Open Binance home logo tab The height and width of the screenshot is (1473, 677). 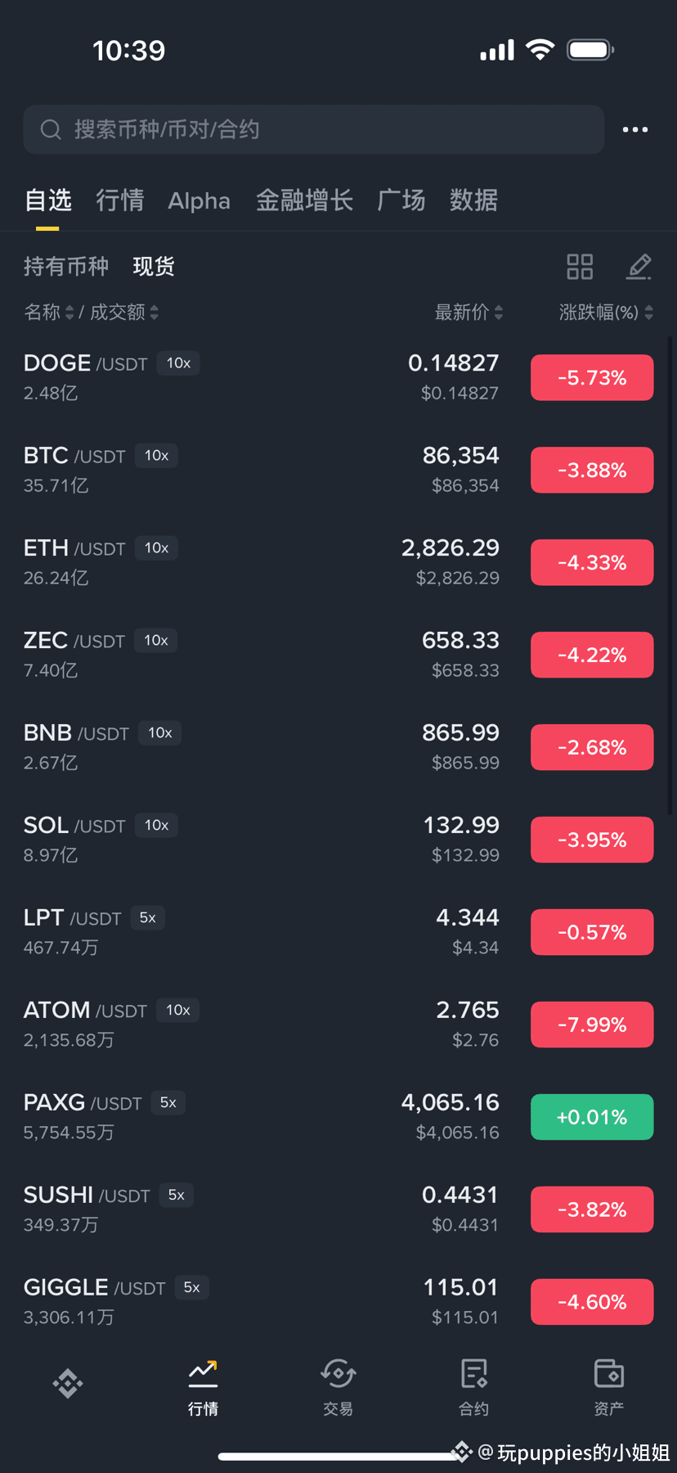(68, 1383)
